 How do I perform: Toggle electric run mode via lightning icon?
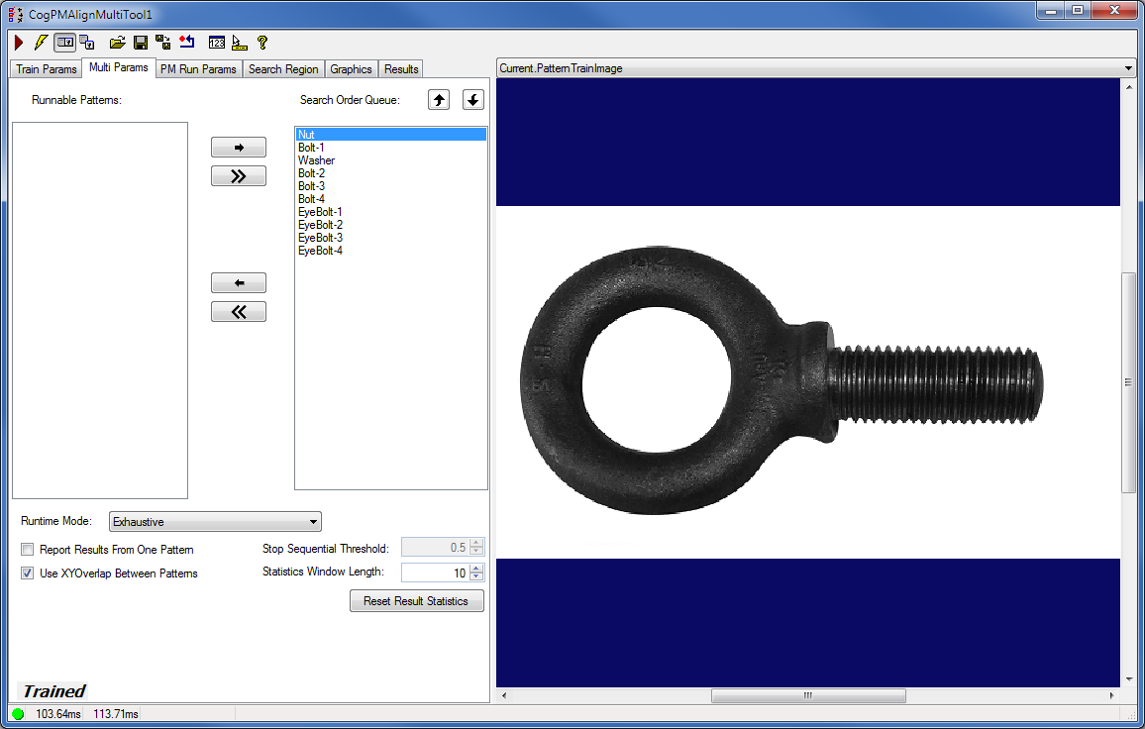40,43
